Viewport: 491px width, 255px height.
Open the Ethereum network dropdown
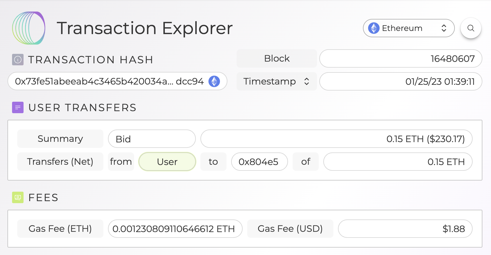pos(409,28)
